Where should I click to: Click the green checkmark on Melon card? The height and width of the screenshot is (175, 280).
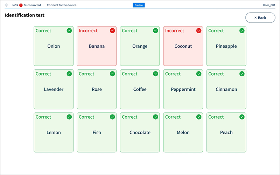199,117
